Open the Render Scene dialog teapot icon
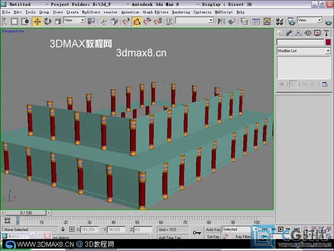 click(291, 22)
